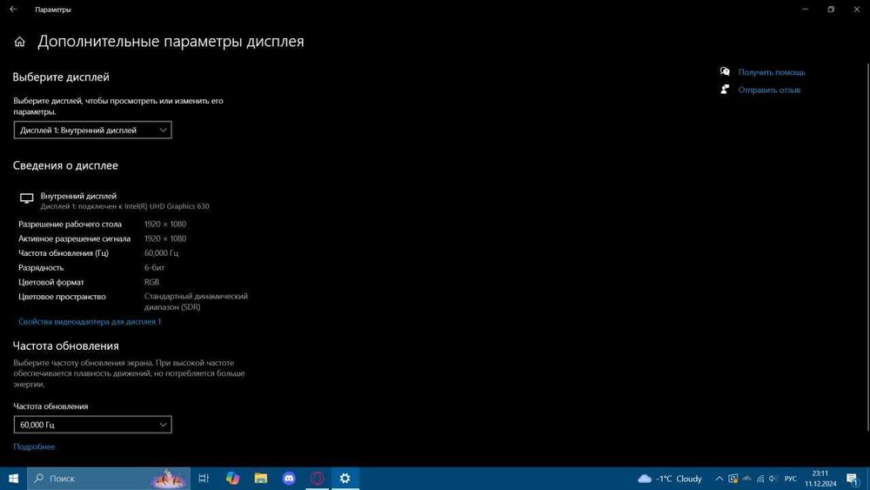Click desktop resolution value 1920 × 1080

[165, 225]
